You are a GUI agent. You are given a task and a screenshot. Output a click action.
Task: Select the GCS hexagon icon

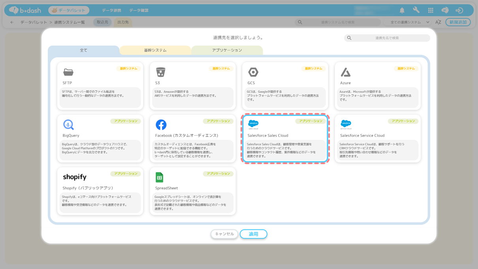(253, 72)
